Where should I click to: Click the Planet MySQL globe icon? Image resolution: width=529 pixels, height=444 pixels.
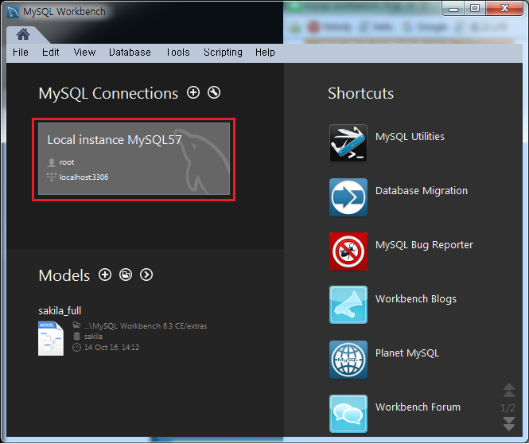(x=348, y=360)
